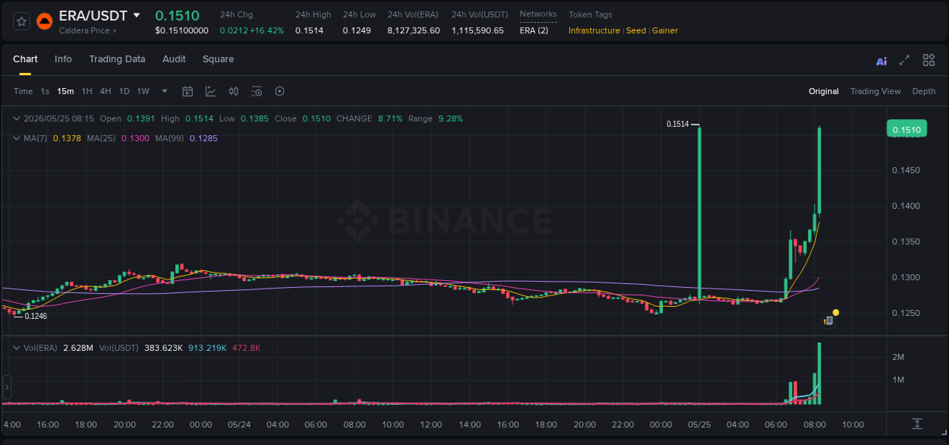Switch to Depth chart view

coord(924,91)
